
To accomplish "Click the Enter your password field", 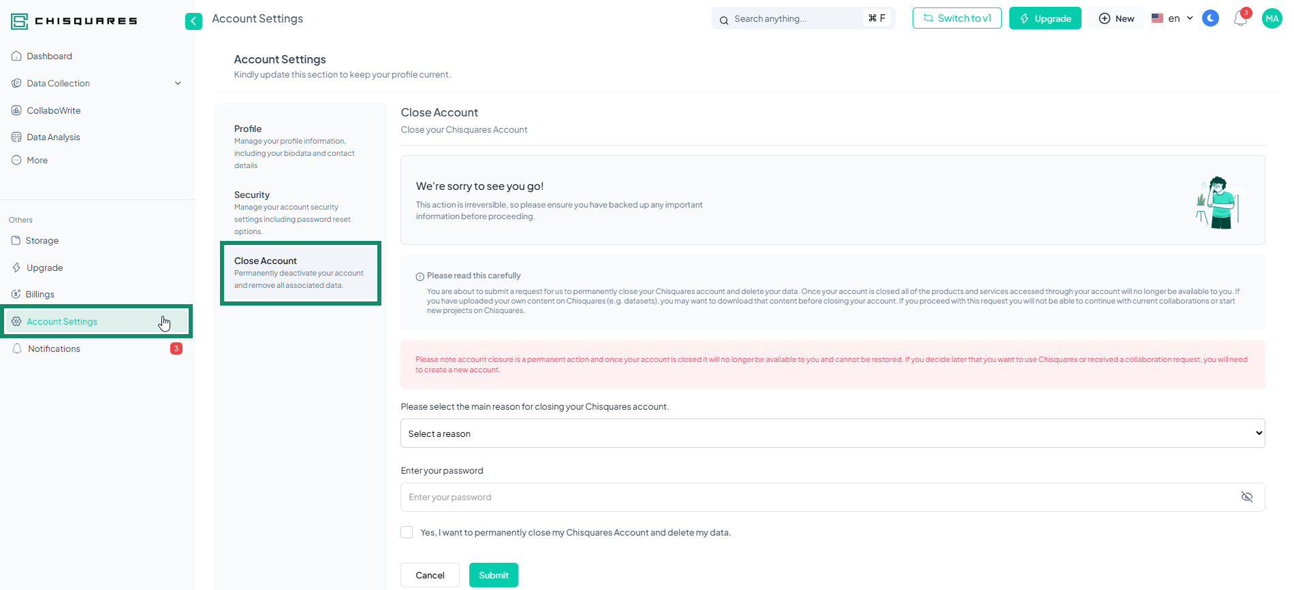I will click(x=817, y=497).
